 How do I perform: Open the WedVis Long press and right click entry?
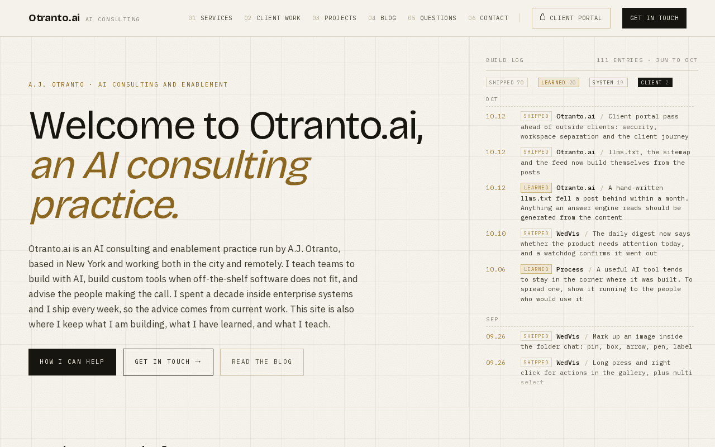coord(590,373)
